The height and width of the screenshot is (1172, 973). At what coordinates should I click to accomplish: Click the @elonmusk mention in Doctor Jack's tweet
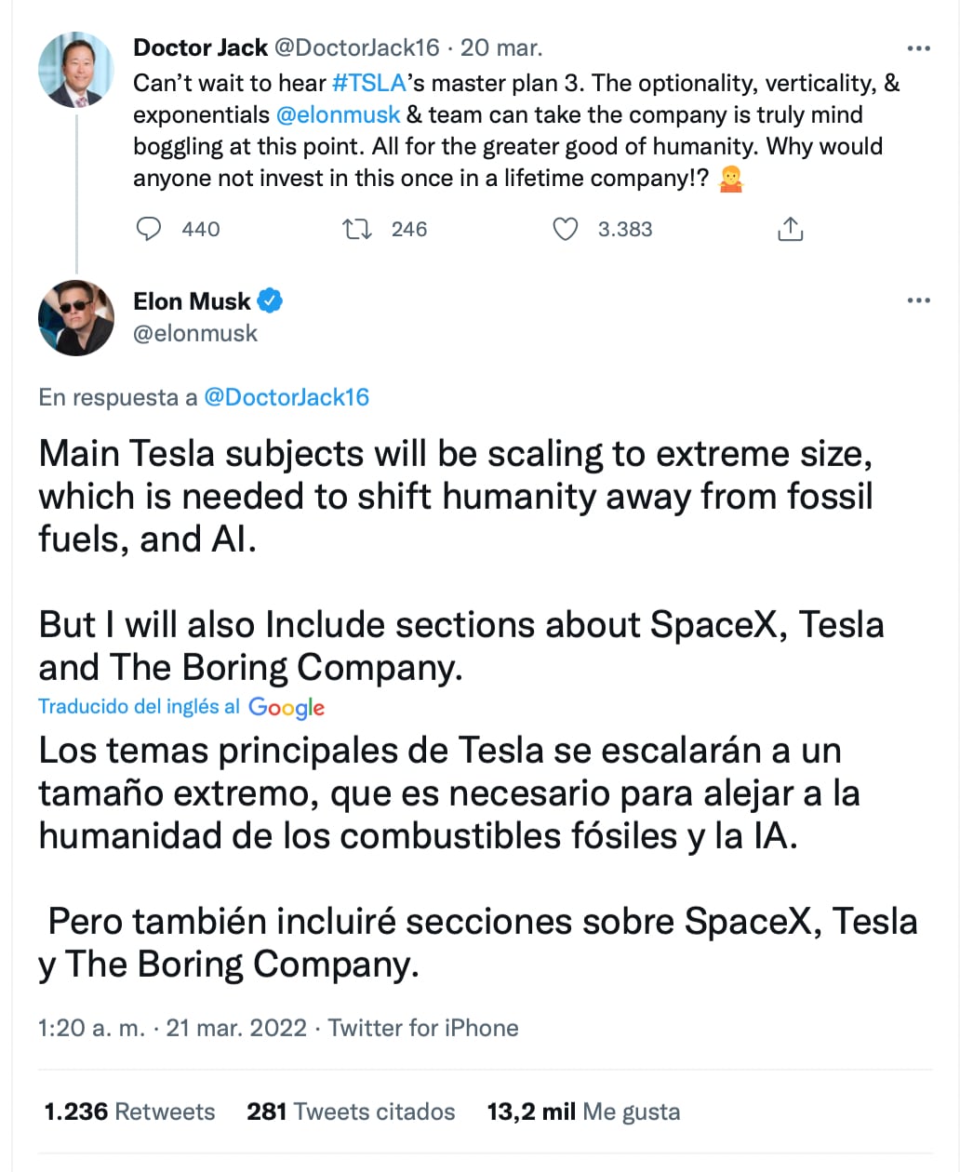[x=339, y=115]
